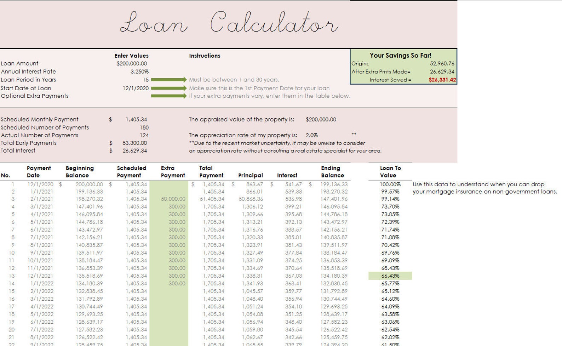This screenshot has height=346, width=562.
Task: Select the Total Payment cell 51,405.34
Action: click(x=212, y=199)
